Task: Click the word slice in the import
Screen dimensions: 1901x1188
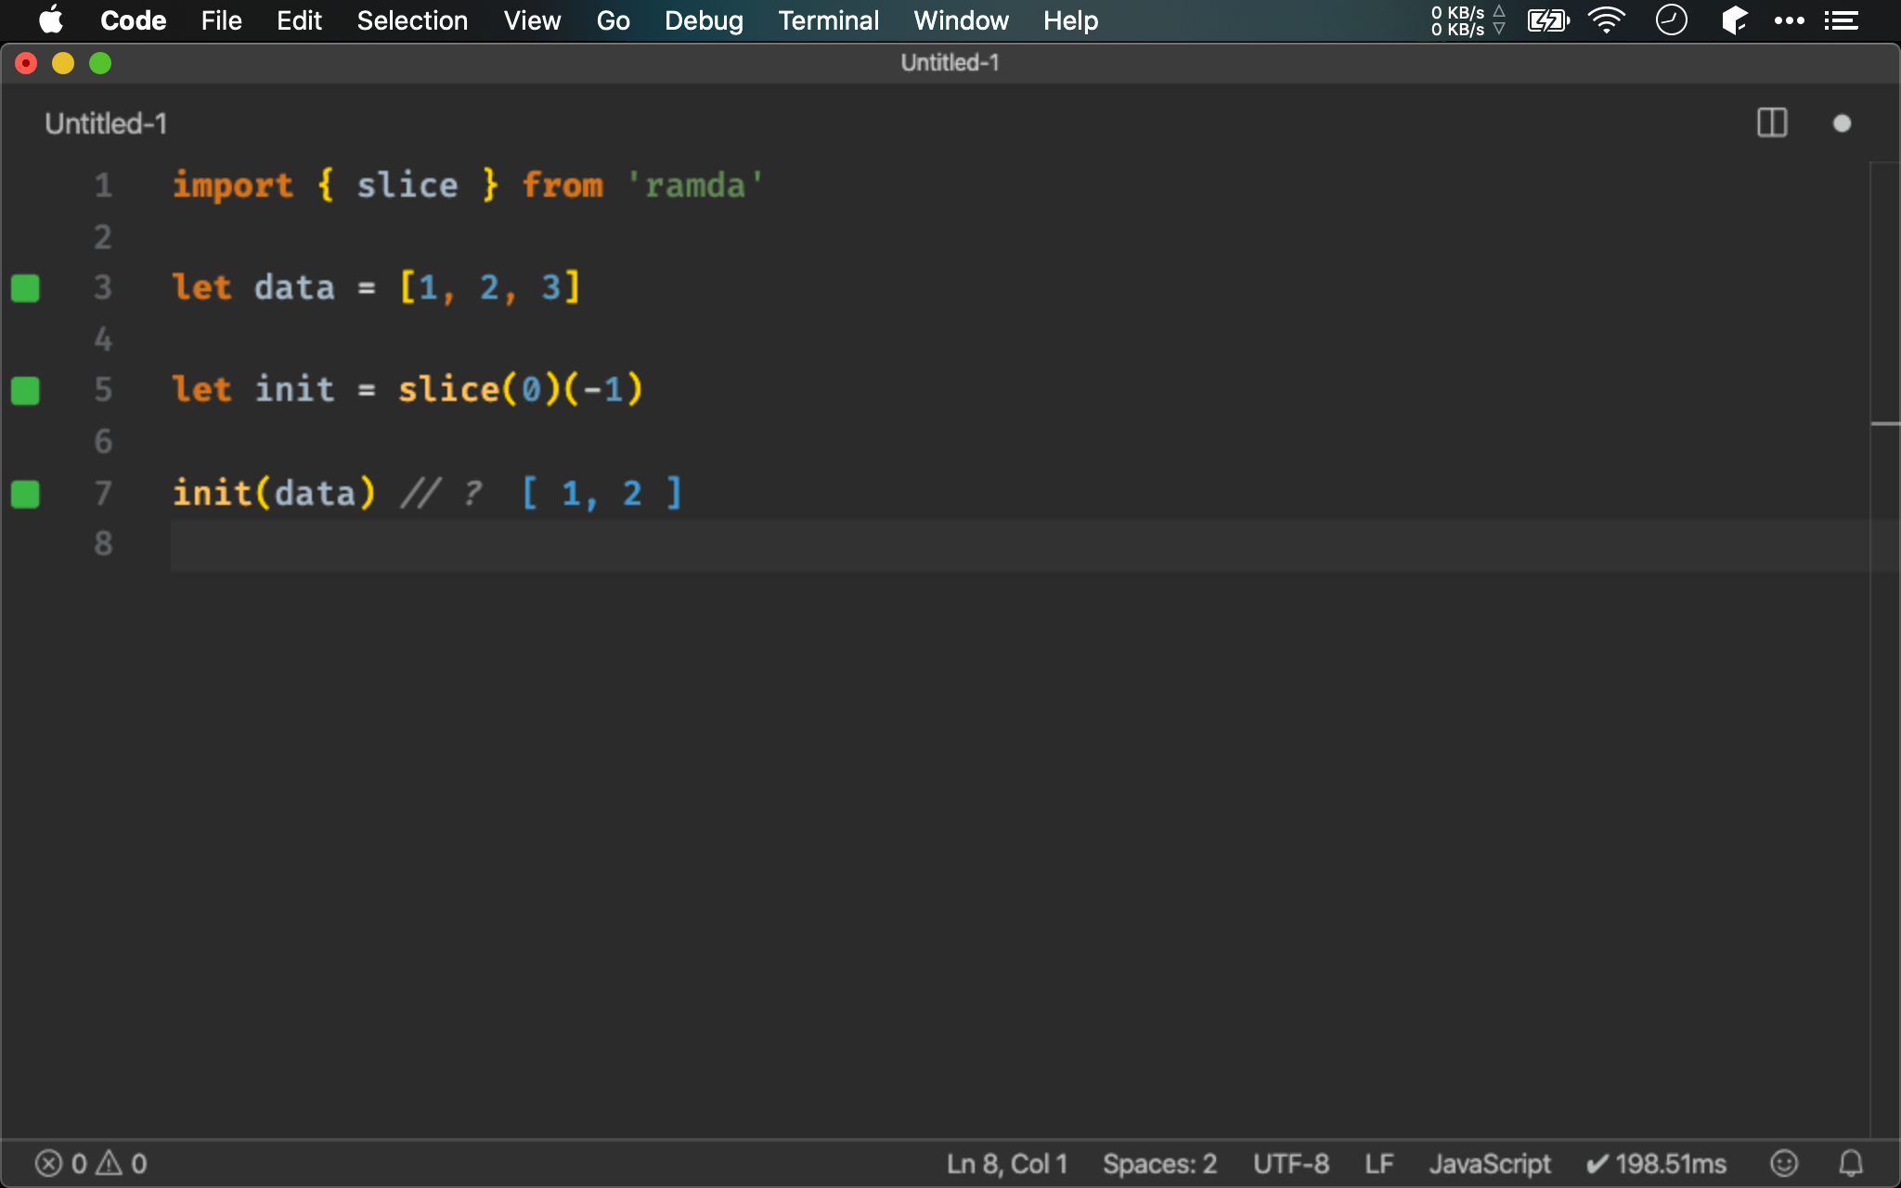Action: 407,185
